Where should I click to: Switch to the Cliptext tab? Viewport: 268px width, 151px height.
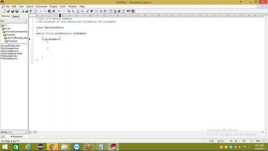(15, 16)
